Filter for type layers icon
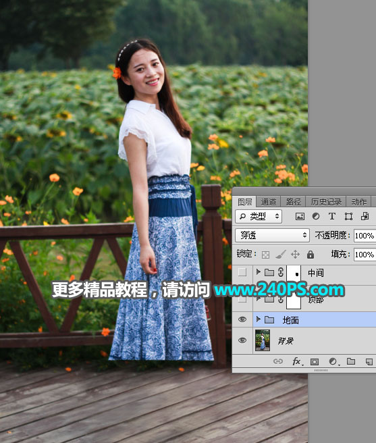Viewport: 376px width, 443px height. (332, 216)
